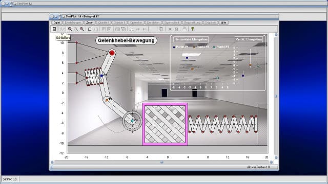Screen dimensions: 328x184
Task: Open the Hilfe menu
Action: tap(223, 22)
